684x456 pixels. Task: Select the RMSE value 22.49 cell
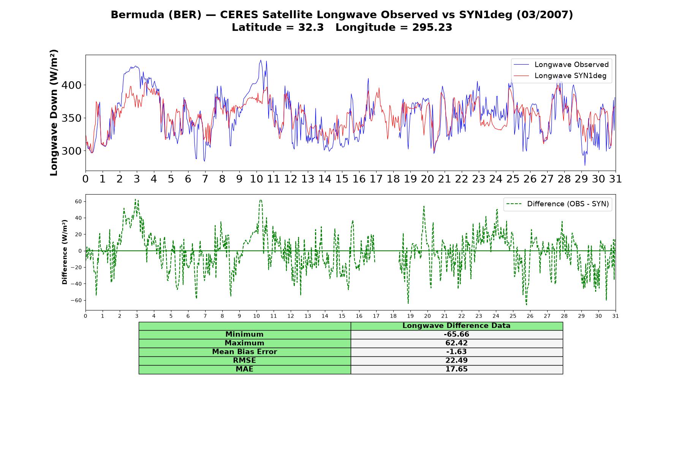pos(456,361)
